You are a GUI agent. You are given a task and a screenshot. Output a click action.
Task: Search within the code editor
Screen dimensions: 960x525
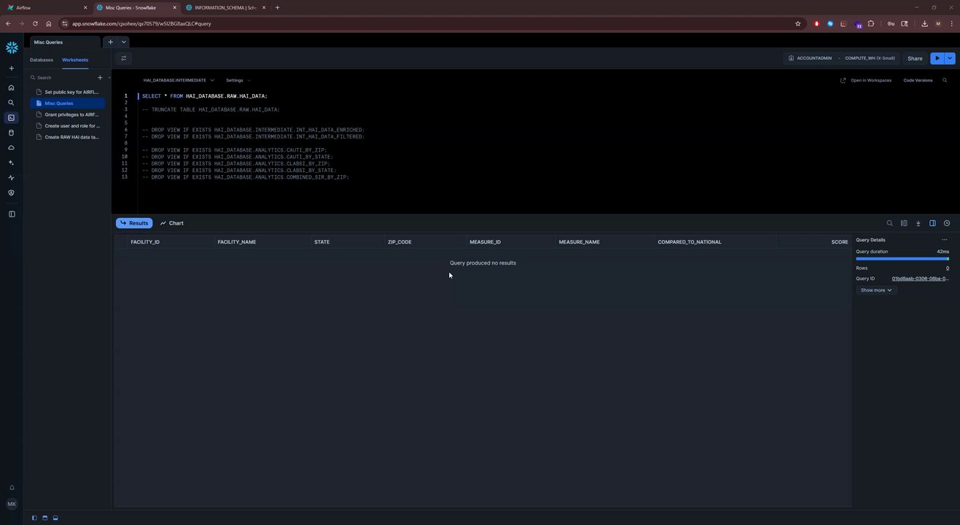click(x=945, y=80)
